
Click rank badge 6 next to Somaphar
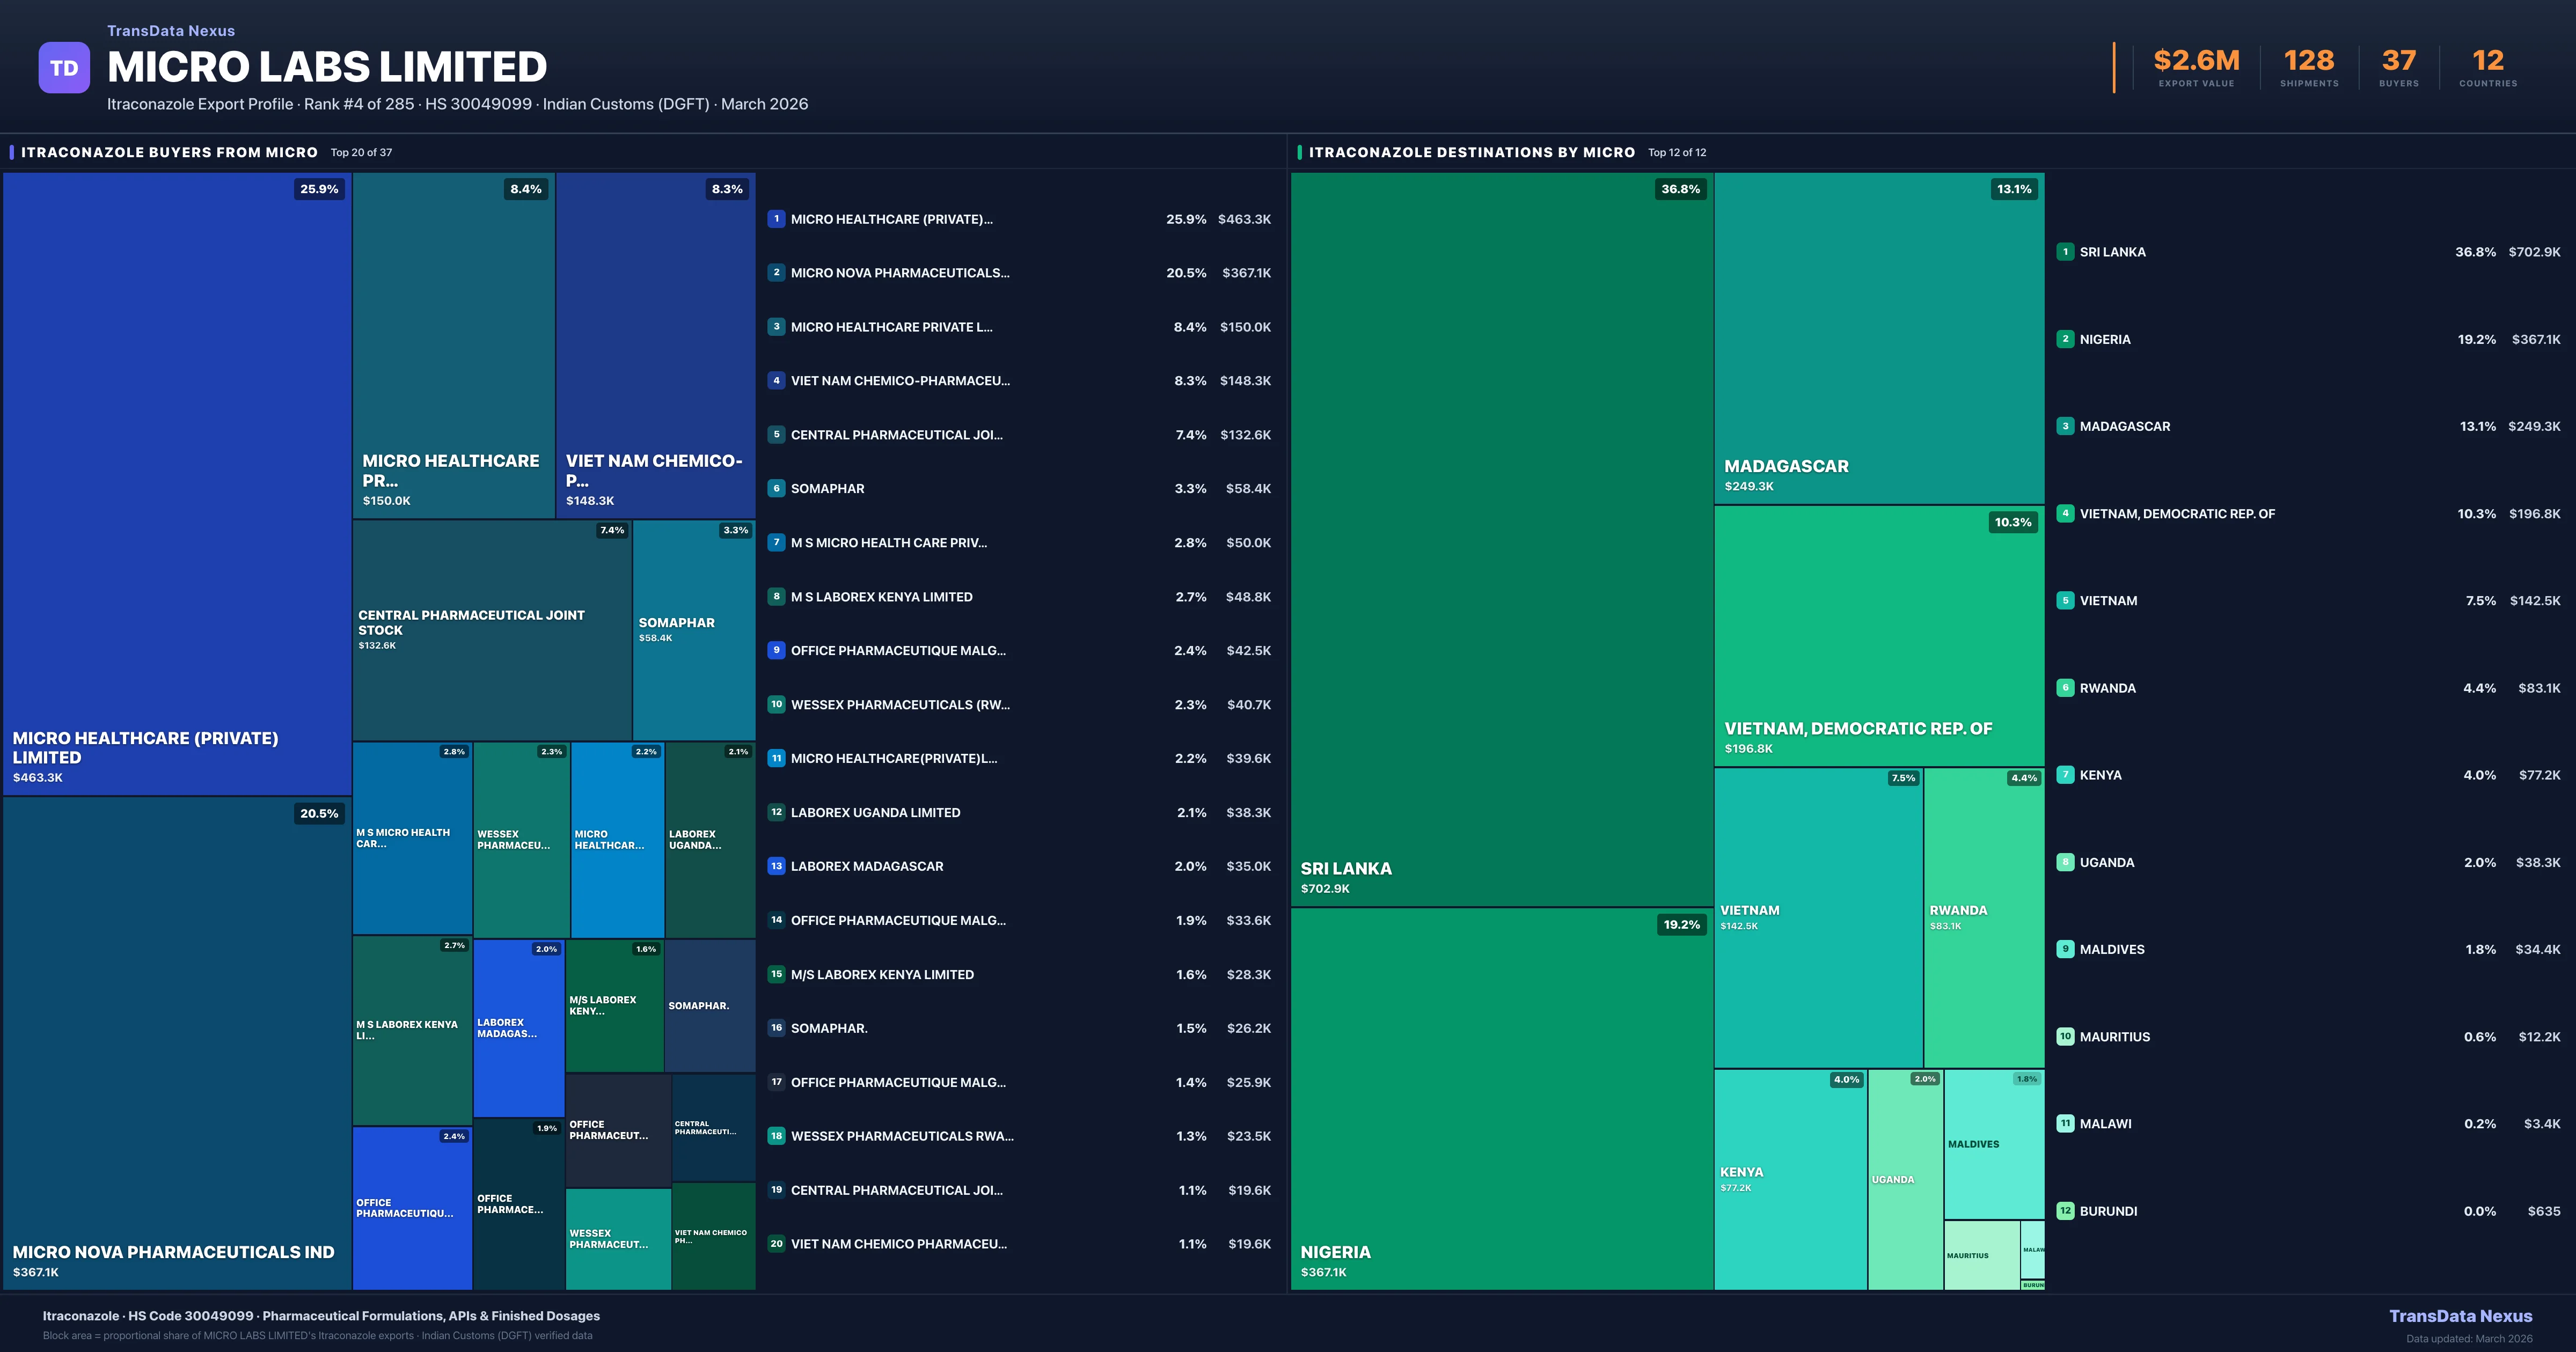click(776, 488)
